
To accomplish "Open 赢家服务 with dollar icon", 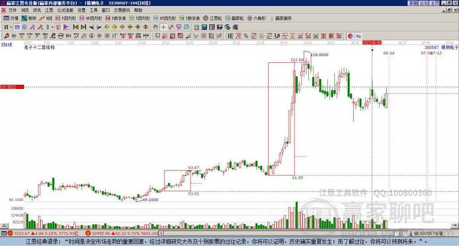I will coord(281,18).
